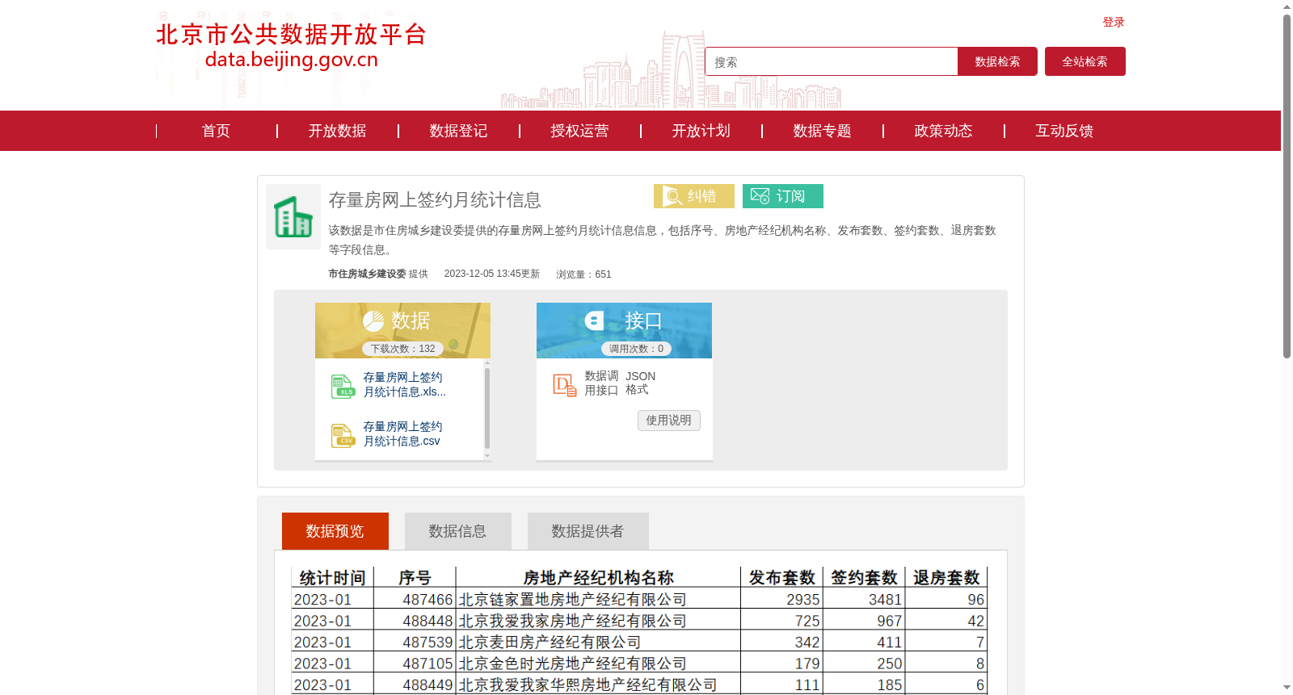Download 存量房网上签约月统计信息.xls file link
1293x695 pixels.
[404, 385]
